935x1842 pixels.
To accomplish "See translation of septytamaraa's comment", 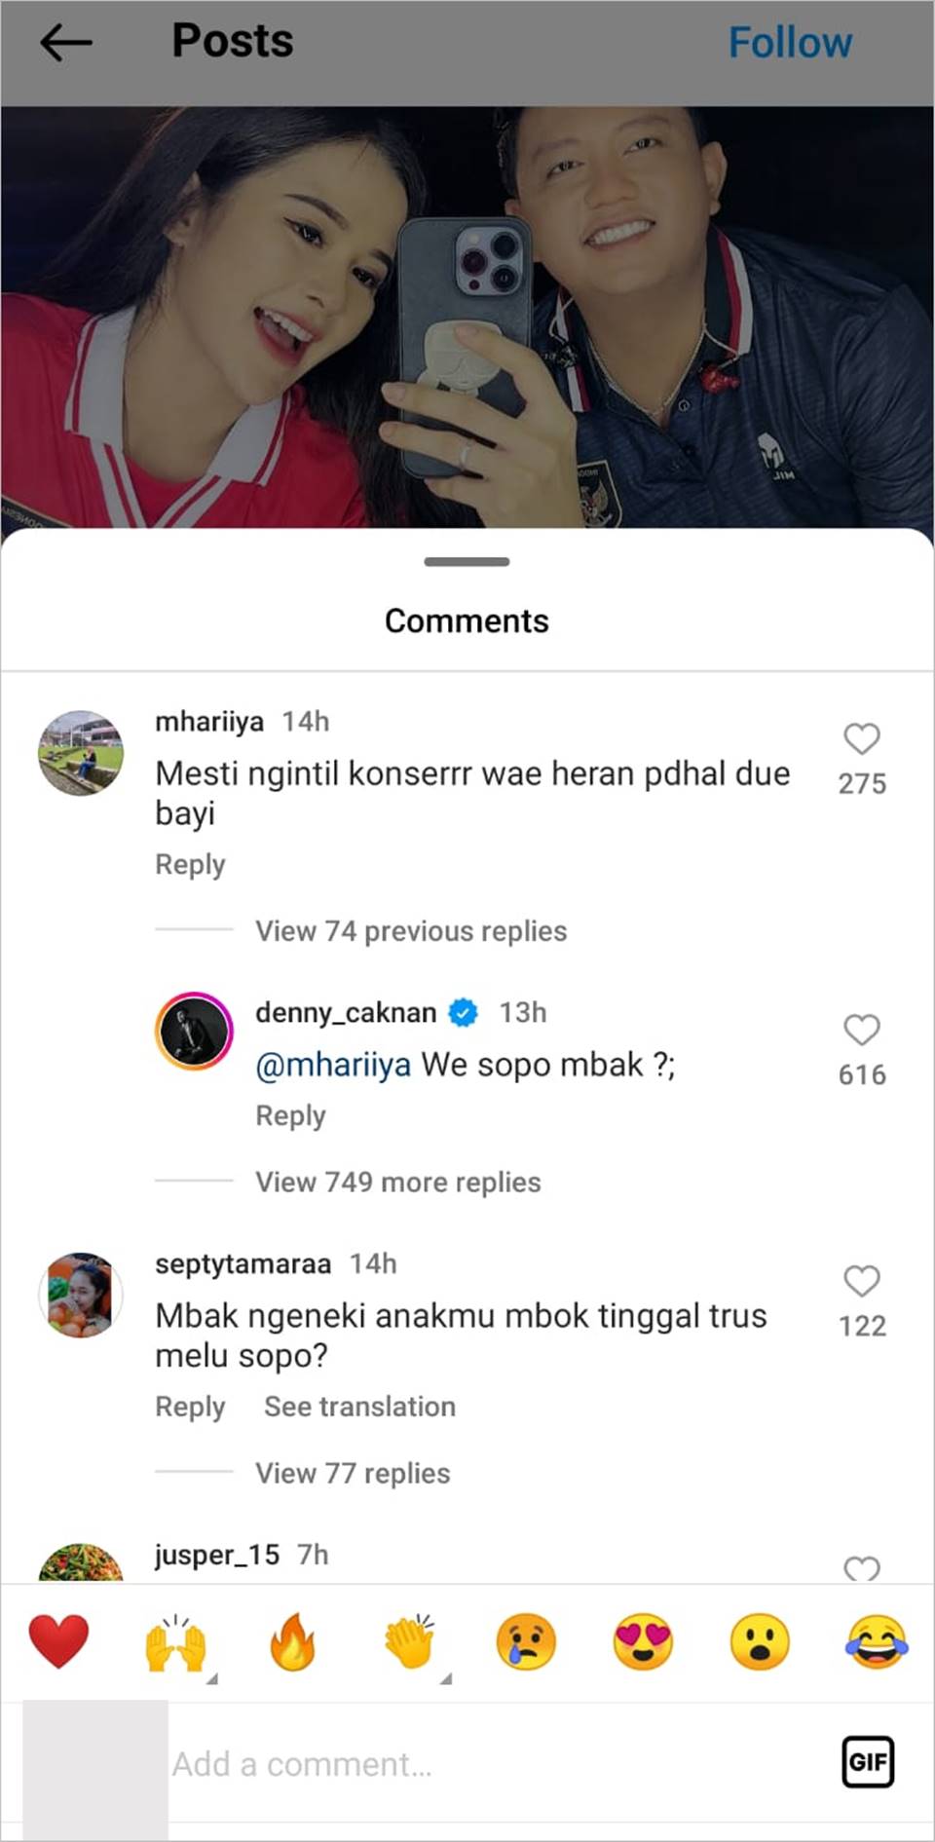I will coord(359,1407).
